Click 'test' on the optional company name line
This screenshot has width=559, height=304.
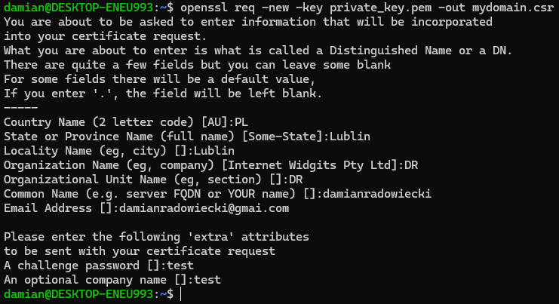coord(207,280)
